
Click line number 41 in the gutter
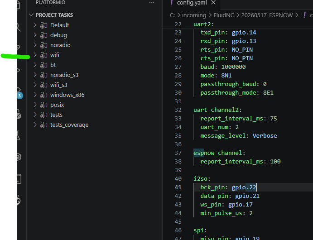pyautogui.click(x=178, y=187)
